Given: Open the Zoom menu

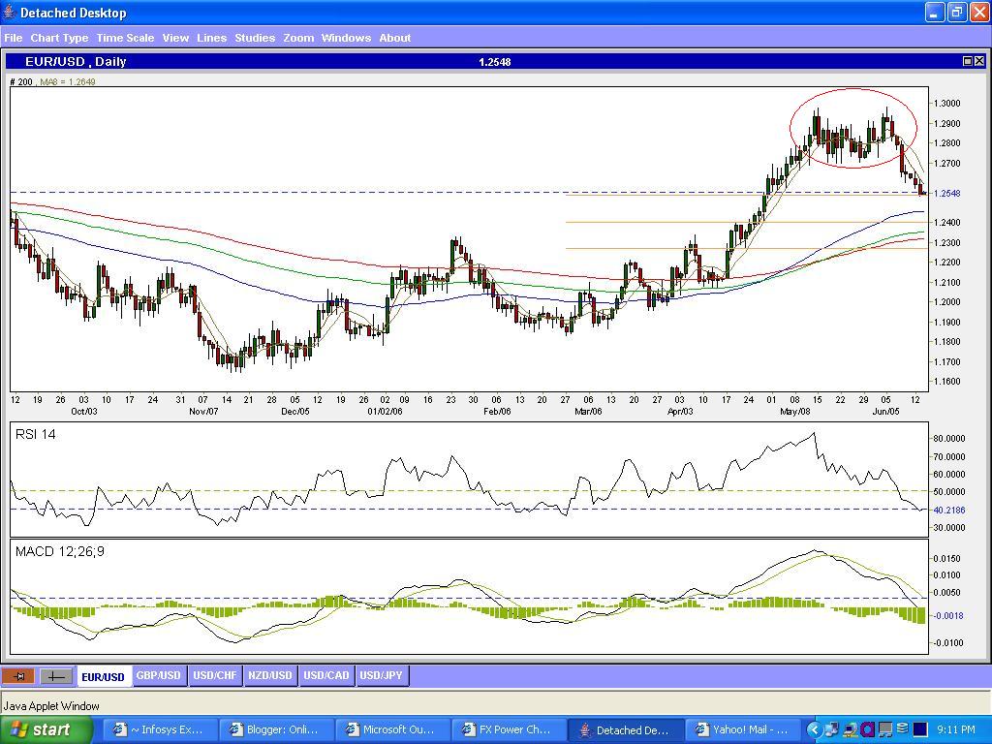Looking at the screenshot, I should (298, 38).
